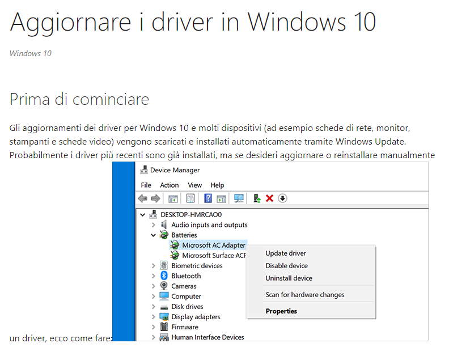This screenshot has height=360, width=449.
Task: Click the blue question mark Help toolbar icon
Action: pyautogui.click(x=208, y=198)
